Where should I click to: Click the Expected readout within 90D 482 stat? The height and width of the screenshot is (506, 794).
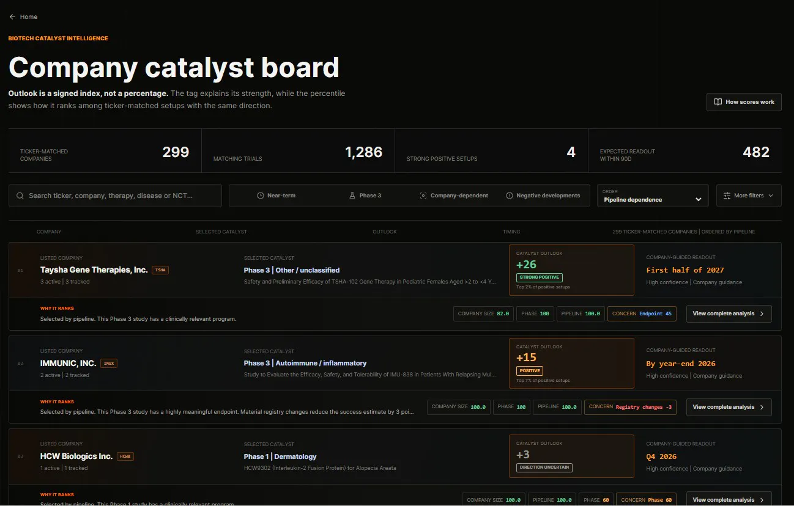[685, 151]
